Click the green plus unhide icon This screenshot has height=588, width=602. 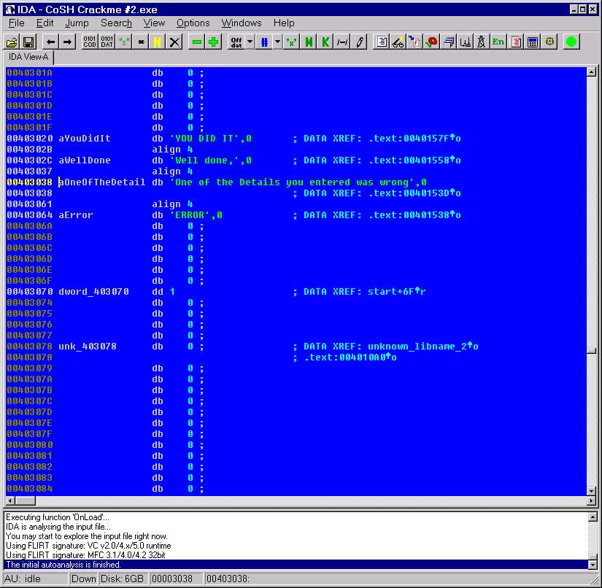213,42
